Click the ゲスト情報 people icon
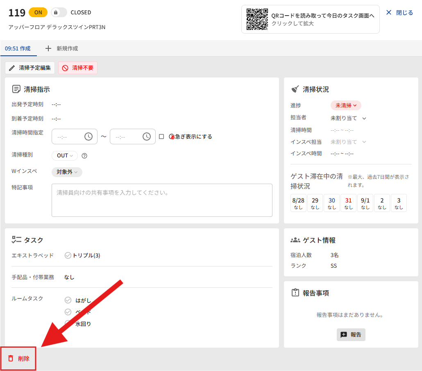 pos(295,240)
